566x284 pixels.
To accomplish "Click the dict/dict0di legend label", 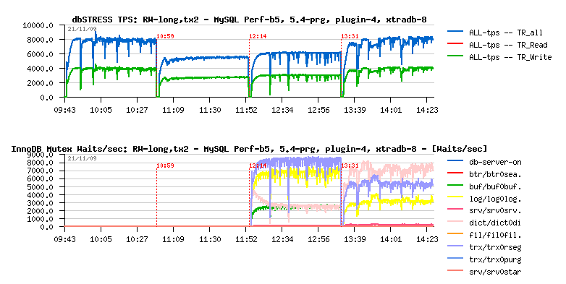I will tap(495, 223).
